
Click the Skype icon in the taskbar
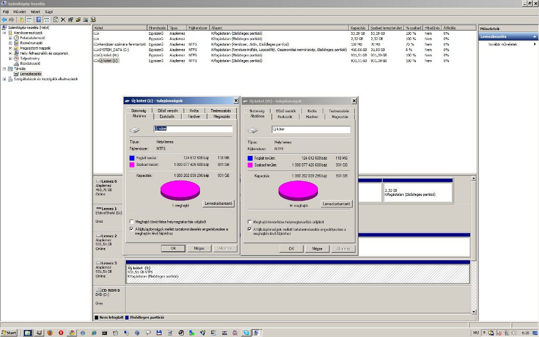pos(246,333)
